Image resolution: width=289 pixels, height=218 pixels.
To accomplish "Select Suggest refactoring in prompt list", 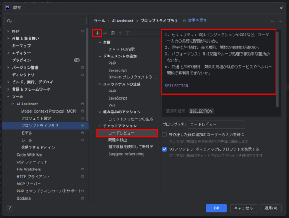I will (x=126, y=154).
